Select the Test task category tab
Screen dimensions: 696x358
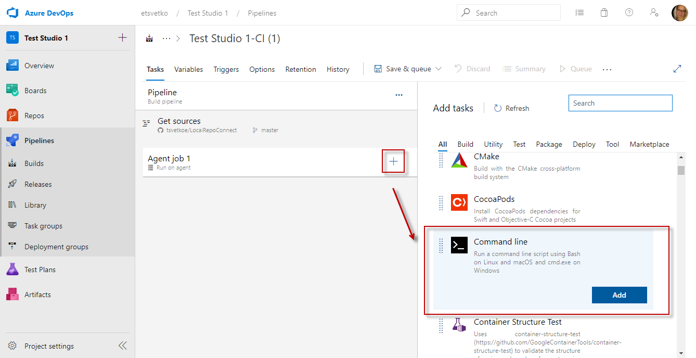pos(519,144)
